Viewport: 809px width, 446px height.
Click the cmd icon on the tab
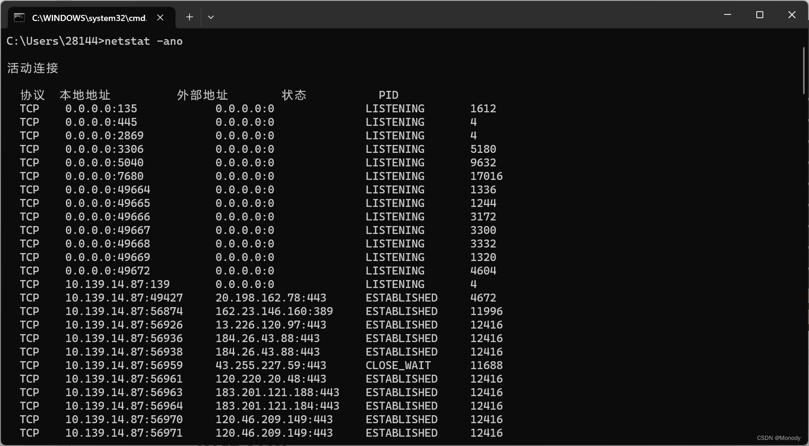coord(19,17)
